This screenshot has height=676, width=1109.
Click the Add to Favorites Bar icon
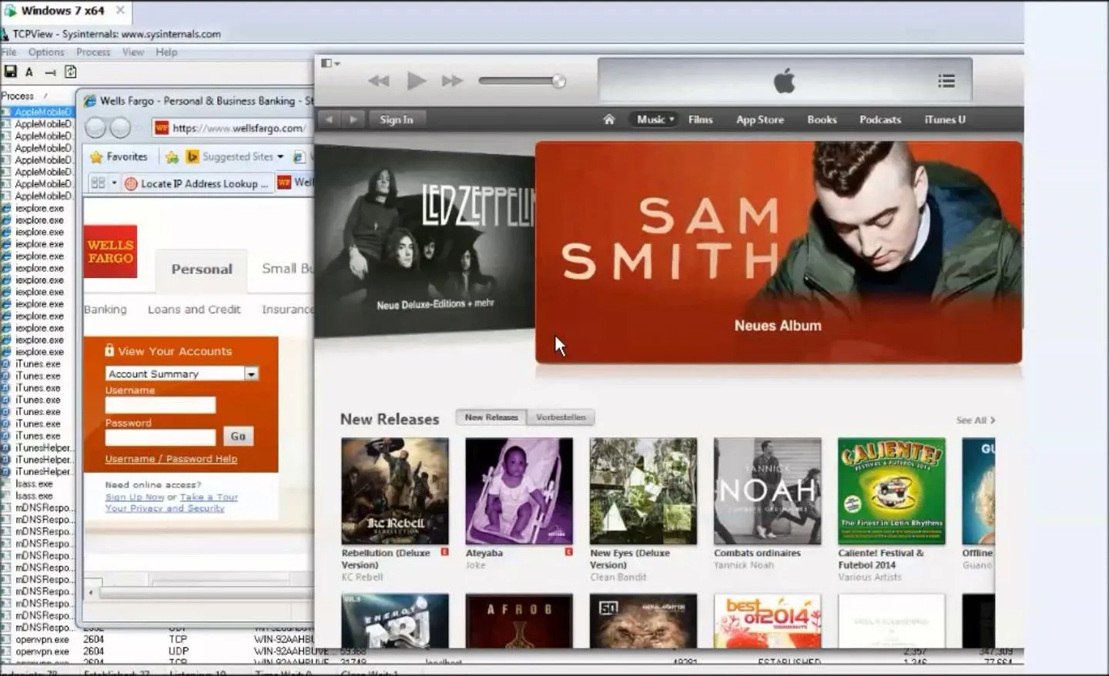(x=172, y=157)
